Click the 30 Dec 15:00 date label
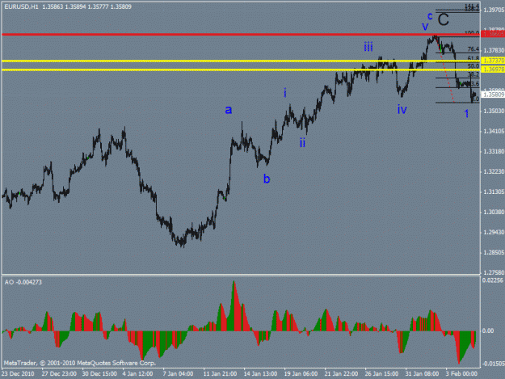The image size is (505, 379). 99,373
